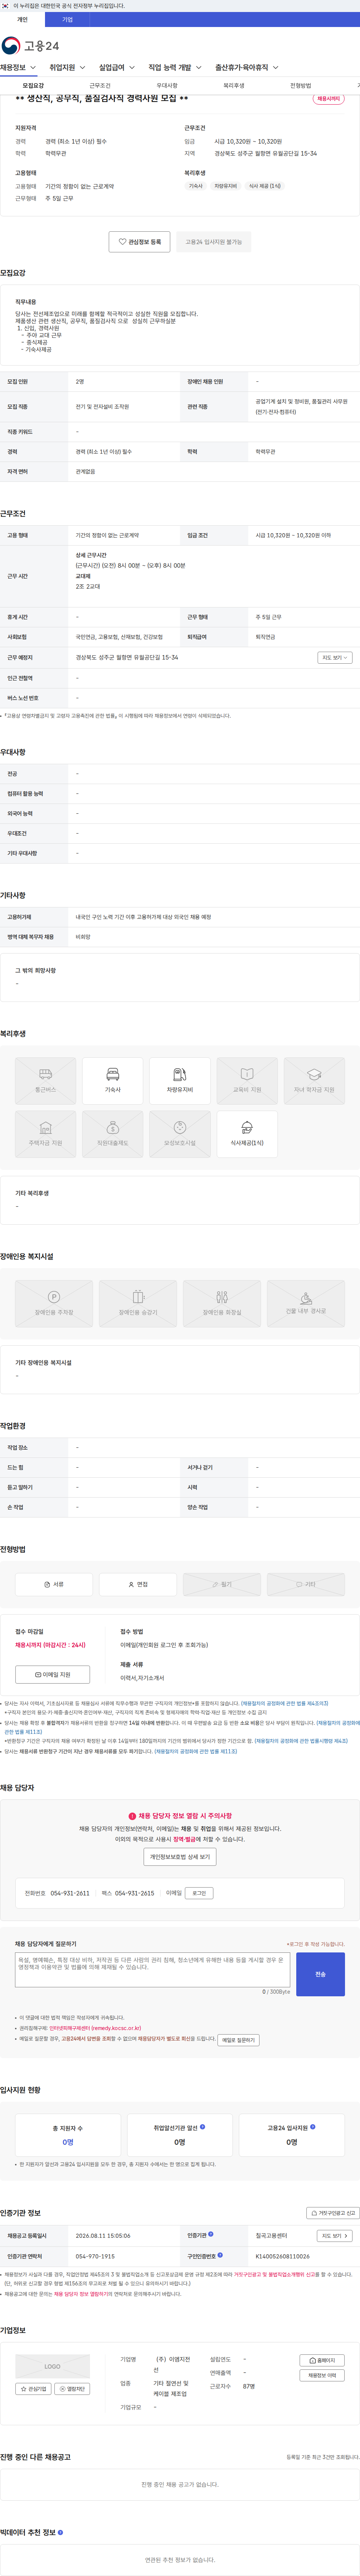Click the 관심정보 등록 heart button

coord(140,241)
